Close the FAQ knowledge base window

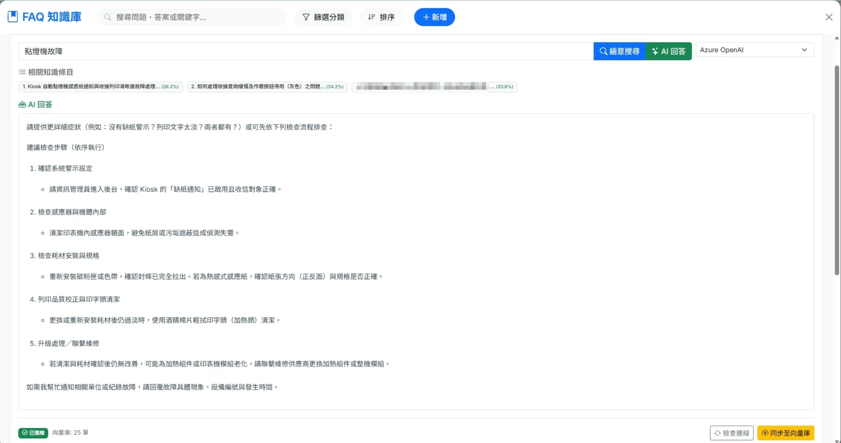point(829,17)
